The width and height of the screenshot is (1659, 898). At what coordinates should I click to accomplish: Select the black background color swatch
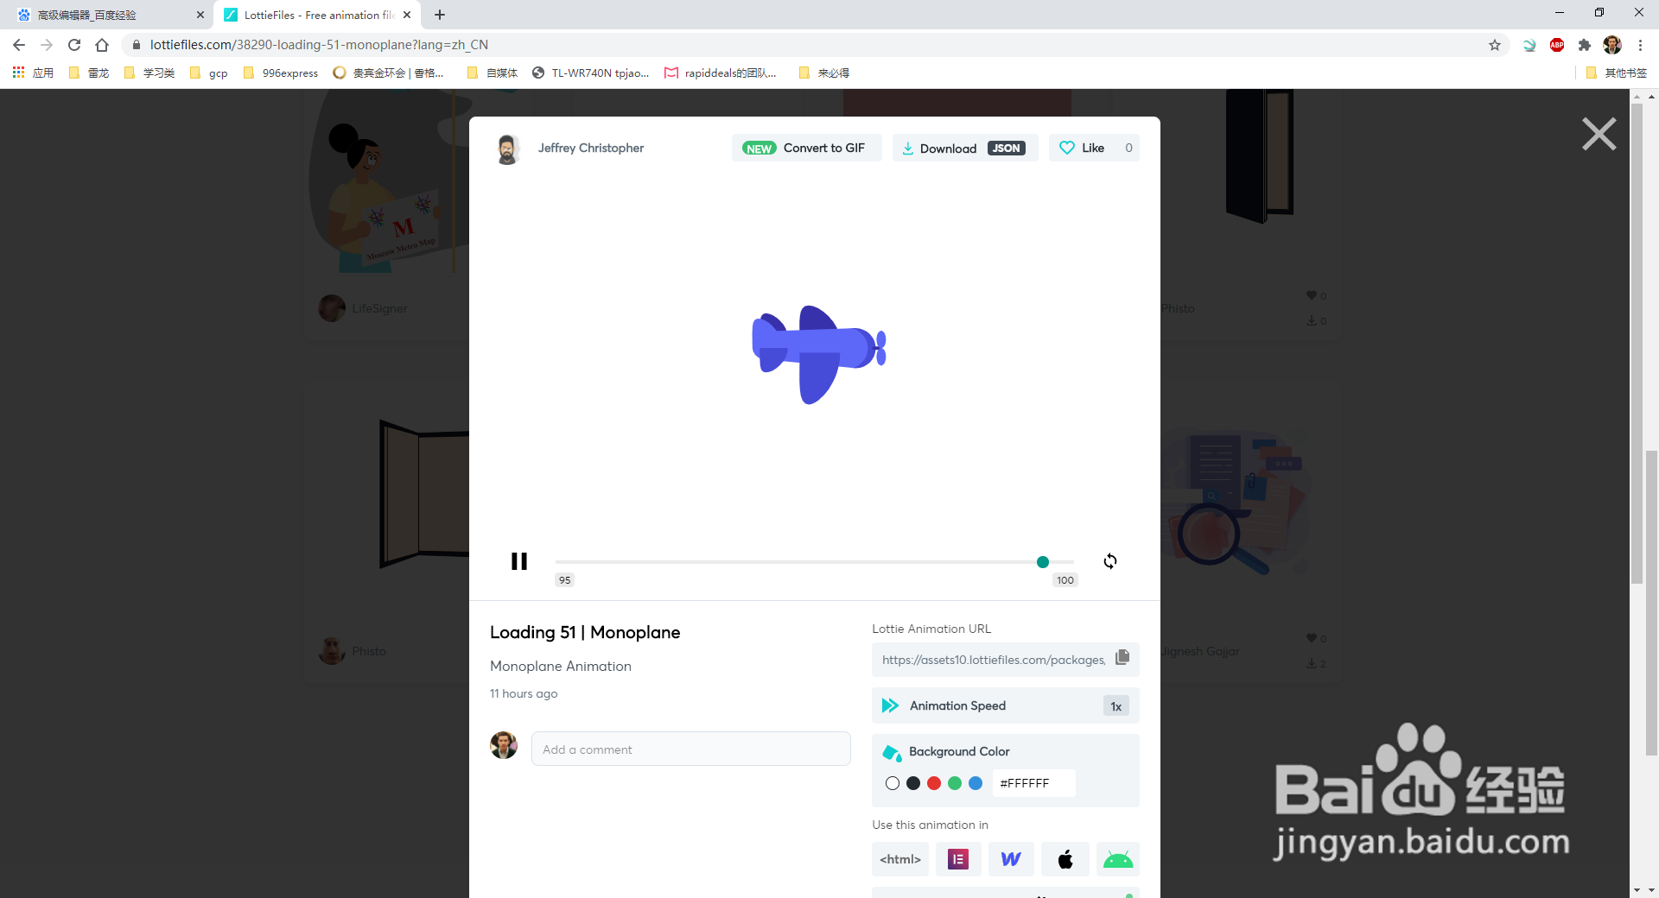(x=913, y=783)
